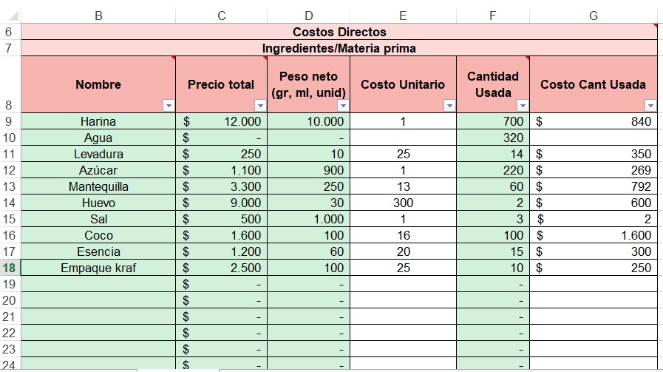Open the Precio total filter dropdown
This screenshot has width=663, height=372.
[x=260, y=105]
